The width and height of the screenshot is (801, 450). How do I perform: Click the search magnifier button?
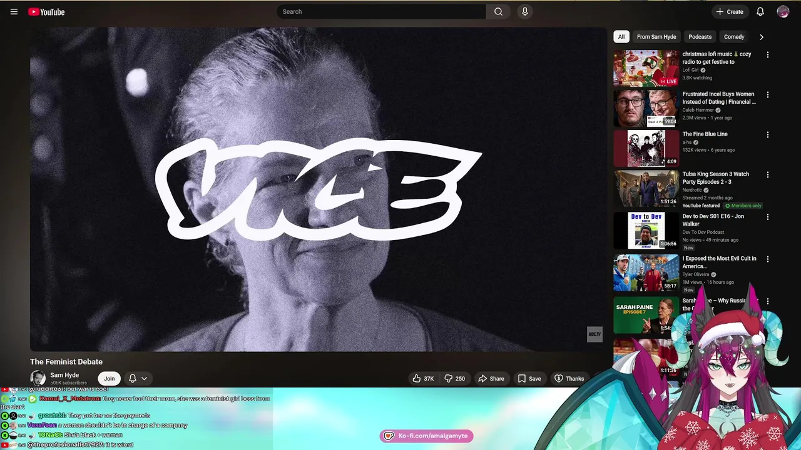pos(498,11)
